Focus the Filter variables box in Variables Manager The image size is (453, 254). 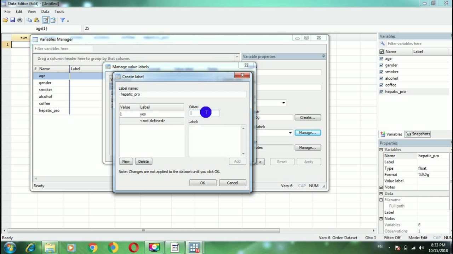coord(63,49)
